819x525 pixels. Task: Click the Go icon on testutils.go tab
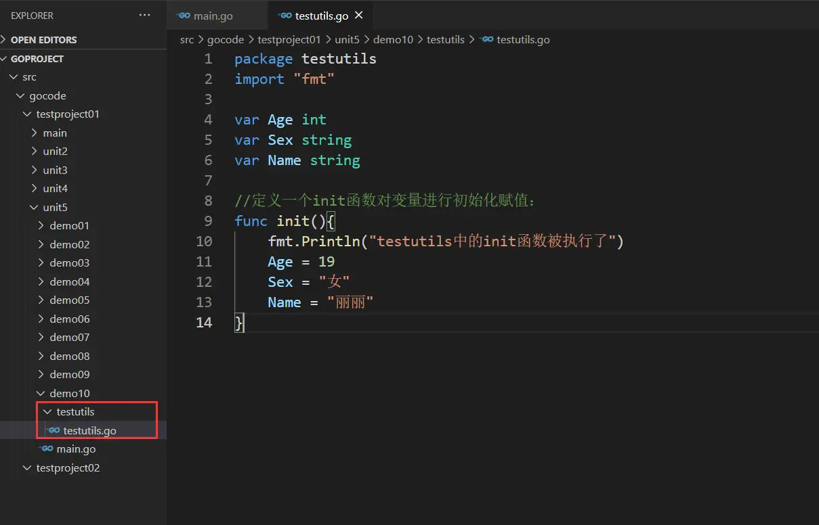point(285,16)
